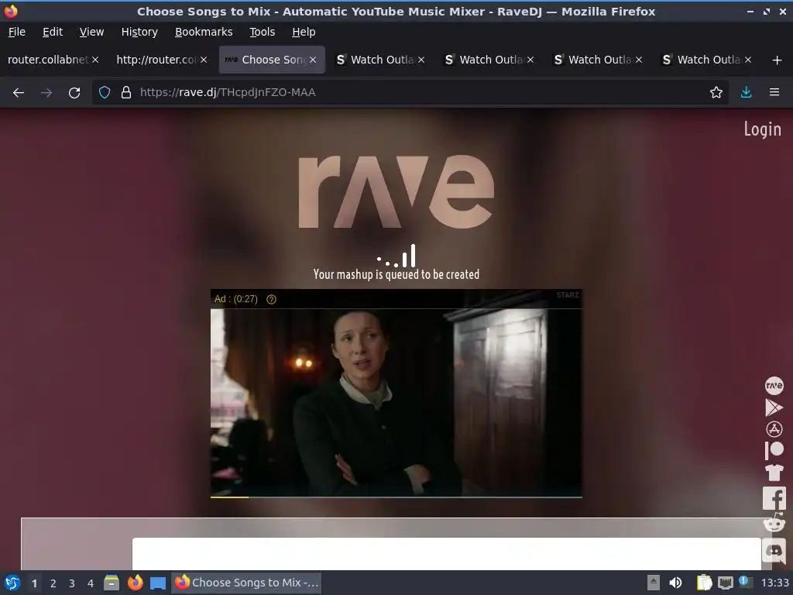
Task: Open the system tray eject icon
Action: [x=654, y=583]
